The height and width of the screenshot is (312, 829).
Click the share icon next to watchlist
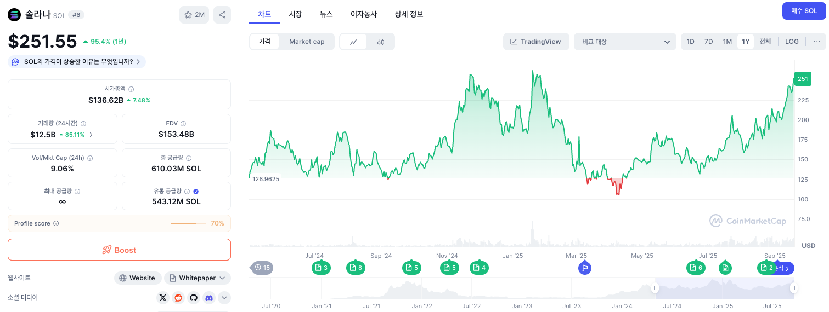point(222,15)
